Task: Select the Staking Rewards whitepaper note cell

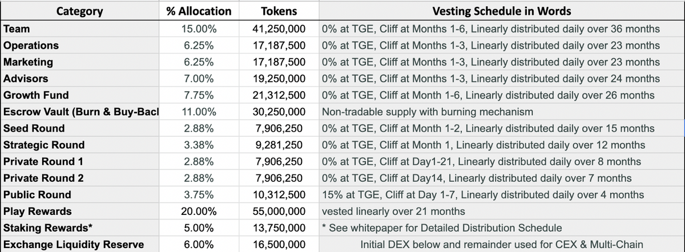Action: pos(441,228)
